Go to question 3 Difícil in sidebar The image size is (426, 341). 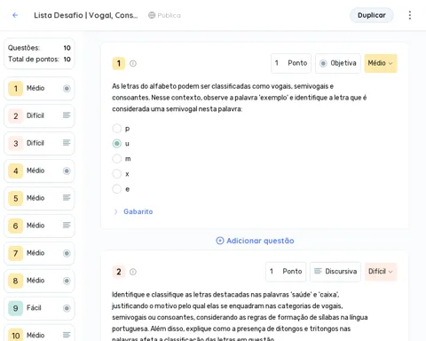pos(39,143)
